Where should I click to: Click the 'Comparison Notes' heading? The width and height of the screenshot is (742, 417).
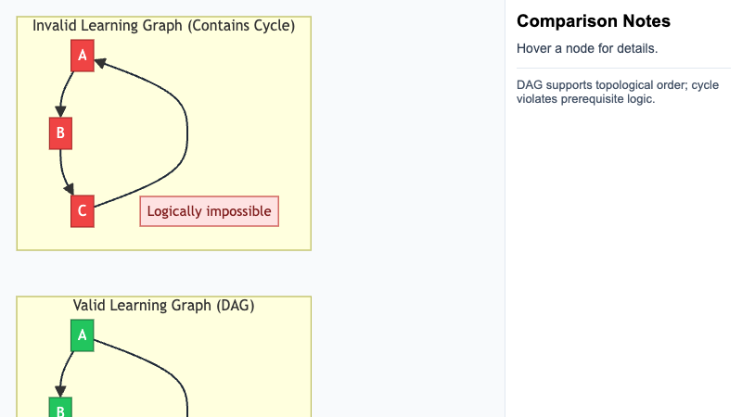click(594, 21)
